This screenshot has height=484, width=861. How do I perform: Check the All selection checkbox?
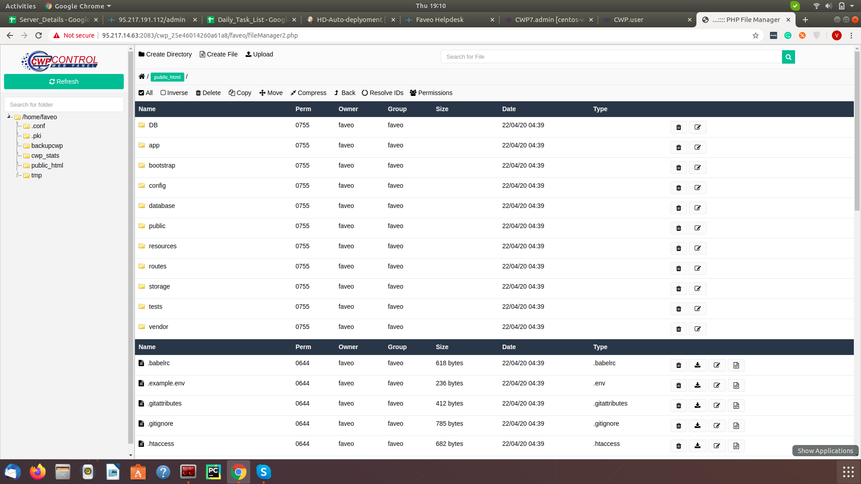(142, 93)
